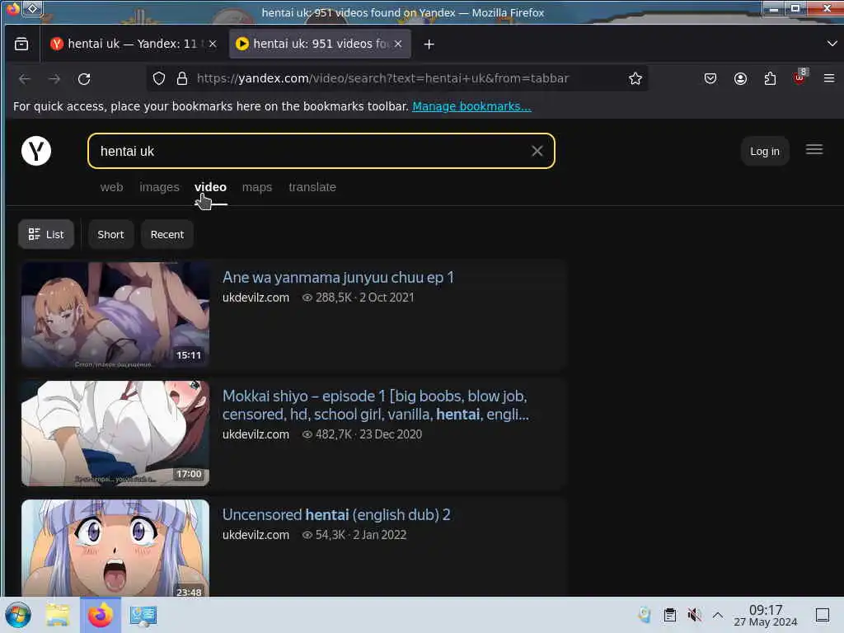Open the Firefox application menu
The height and width of the screenshot is (633, 844).
point(829,78)
